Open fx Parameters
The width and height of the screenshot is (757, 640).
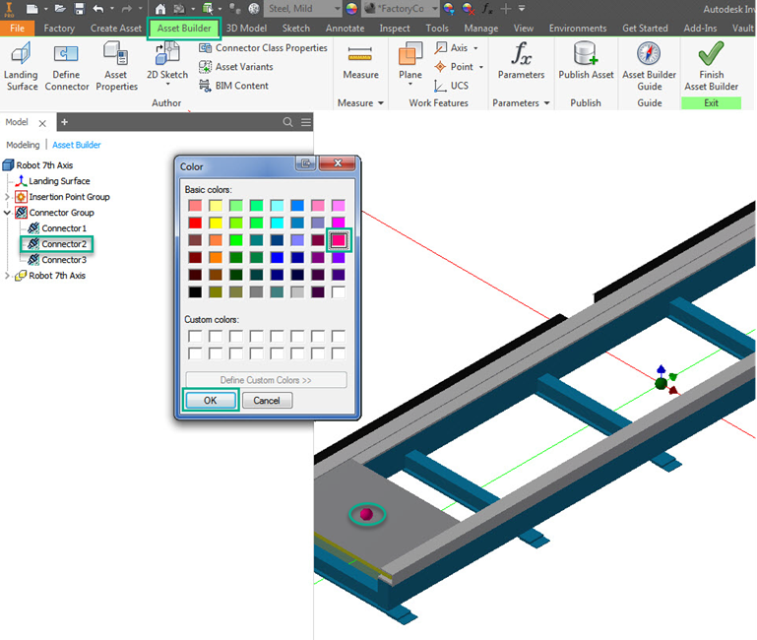(521, 61)
